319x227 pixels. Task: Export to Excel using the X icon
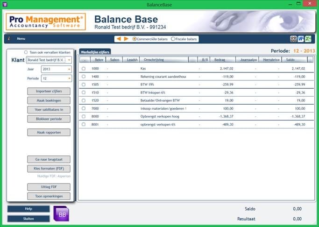click(308, 39)
